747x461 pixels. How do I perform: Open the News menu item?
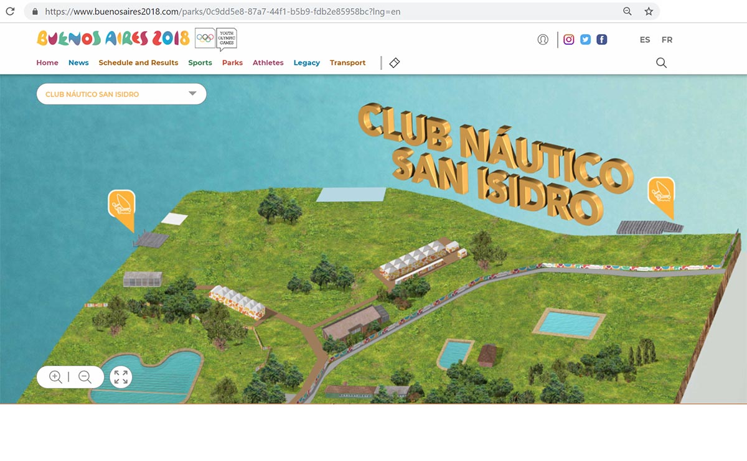(78, 63)
